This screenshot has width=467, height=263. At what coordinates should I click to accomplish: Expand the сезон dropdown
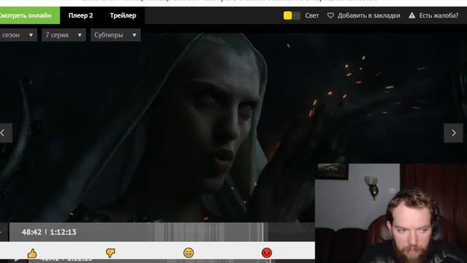[x=18, y=35]
